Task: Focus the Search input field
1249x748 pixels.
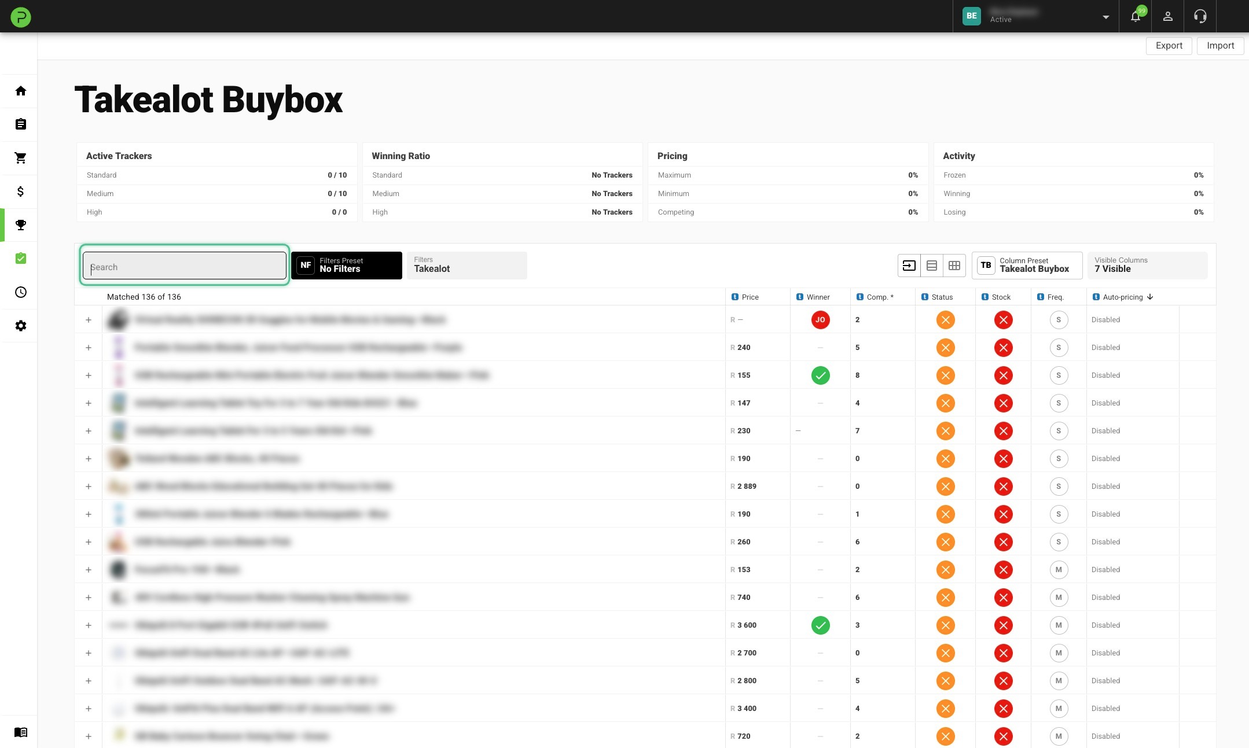Action: 185,267
